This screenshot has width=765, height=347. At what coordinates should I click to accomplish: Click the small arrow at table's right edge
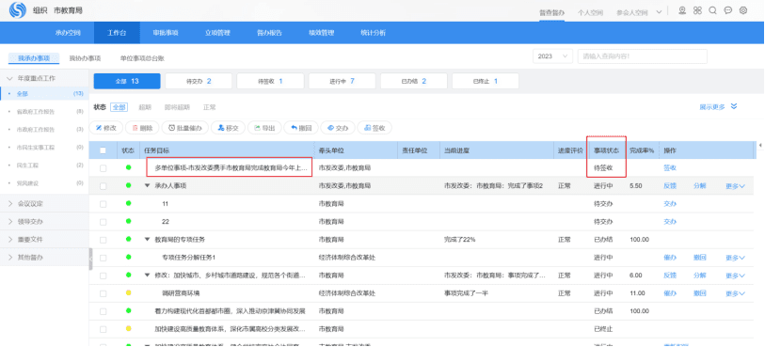pyautogui.click(x=759, y=145)
